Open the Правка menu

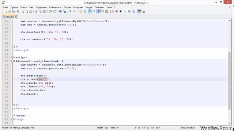(x=14, y=7)
